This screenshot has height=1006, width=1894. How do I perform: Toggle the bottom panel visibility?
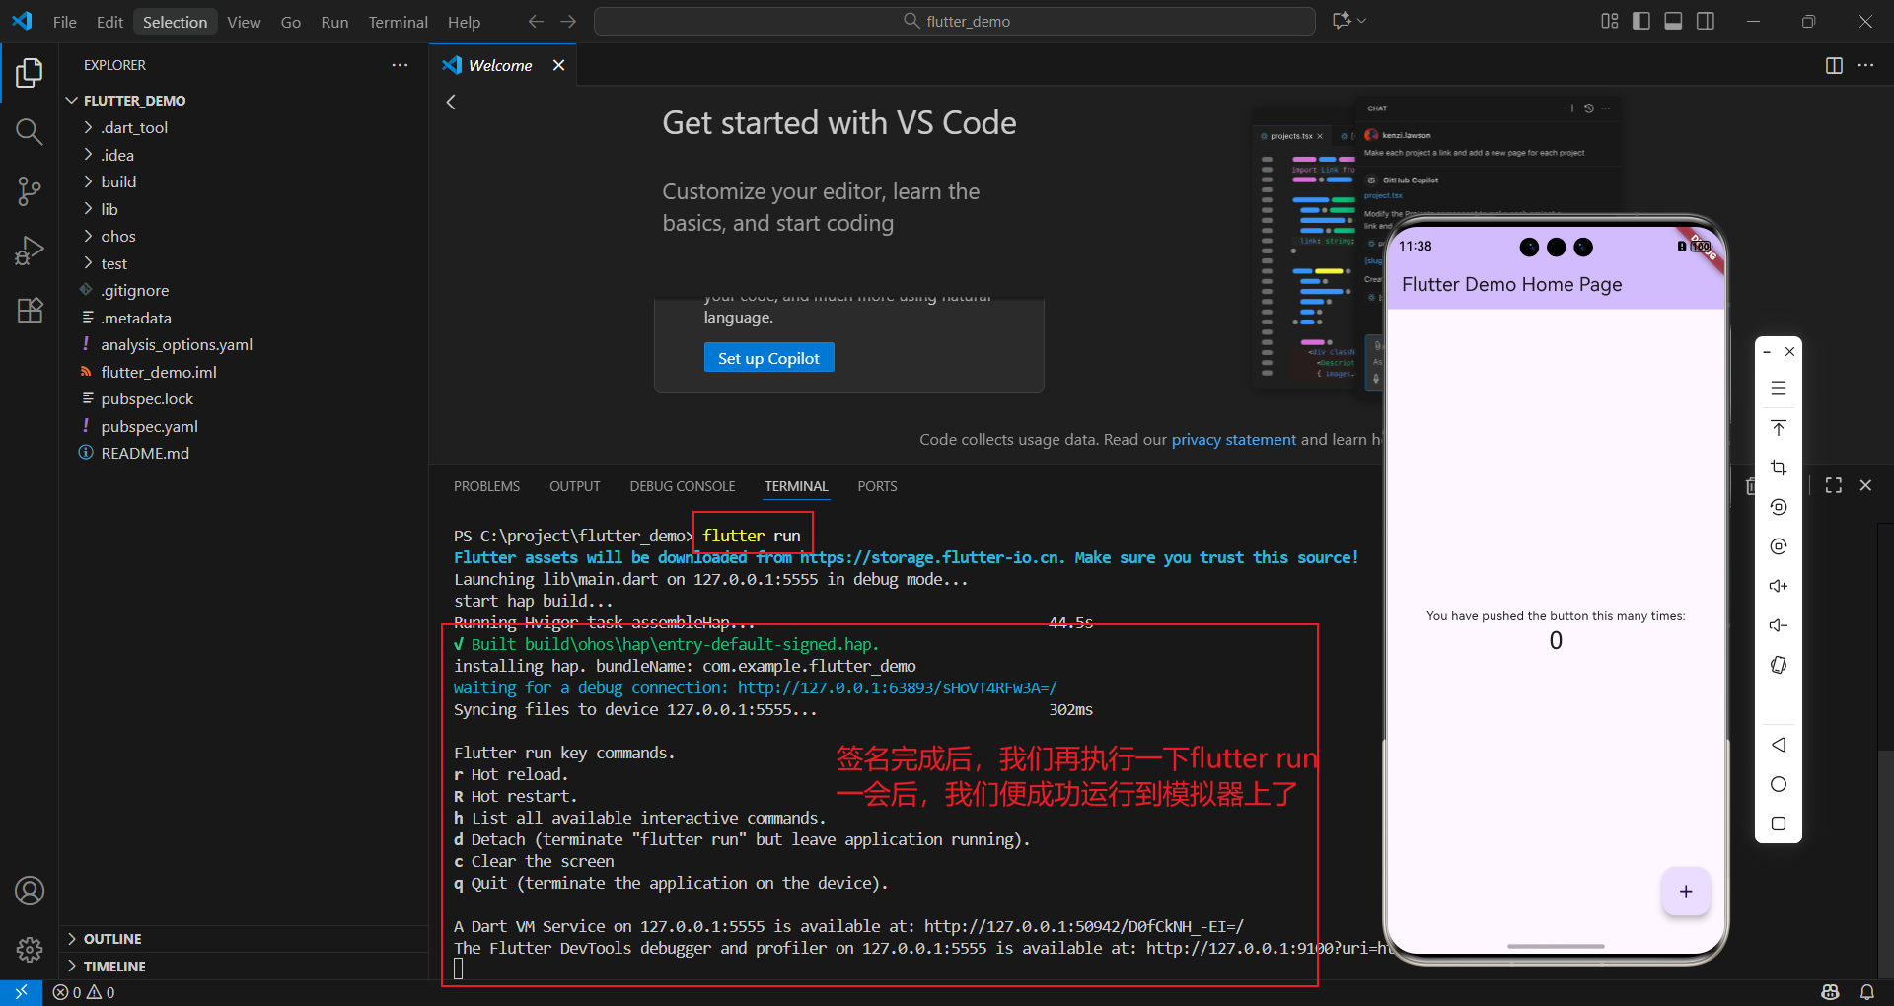[1673, 21]
